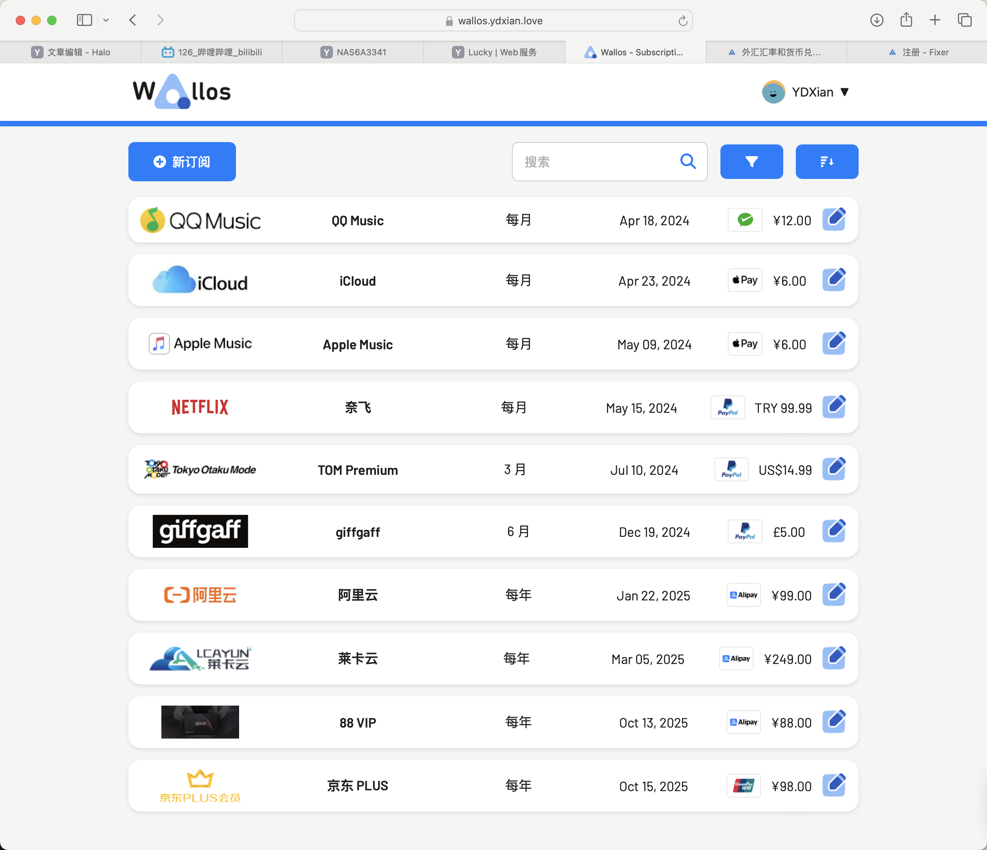Screen dimensions: 987x850
Task: Click the 京东PLUS会员 logo
Action: pos(200,786)
